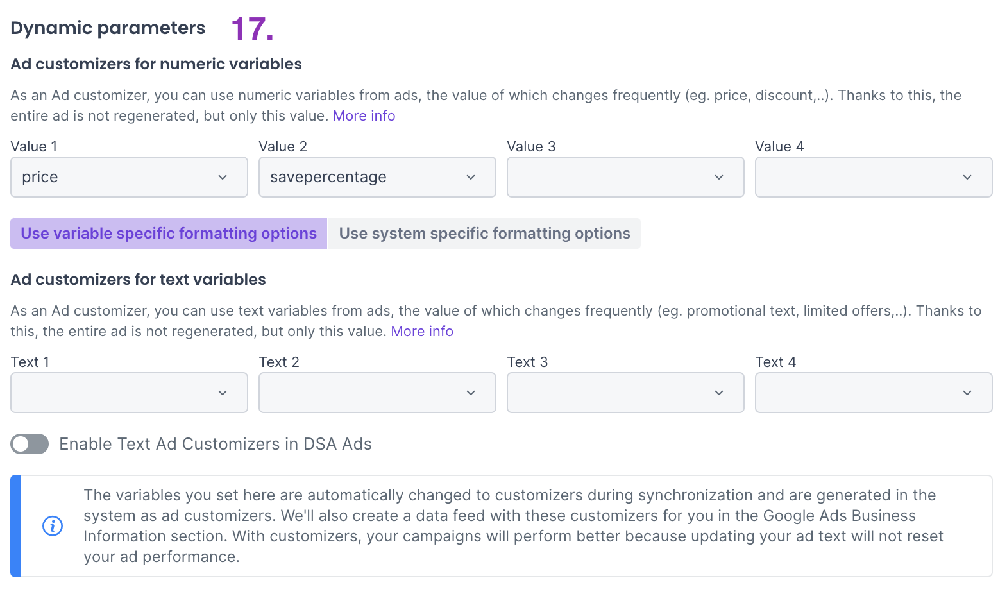Select Use variable specific formatting options
Image resolution: width=1007 pixels, height=603 pixels.
[169, 234]
